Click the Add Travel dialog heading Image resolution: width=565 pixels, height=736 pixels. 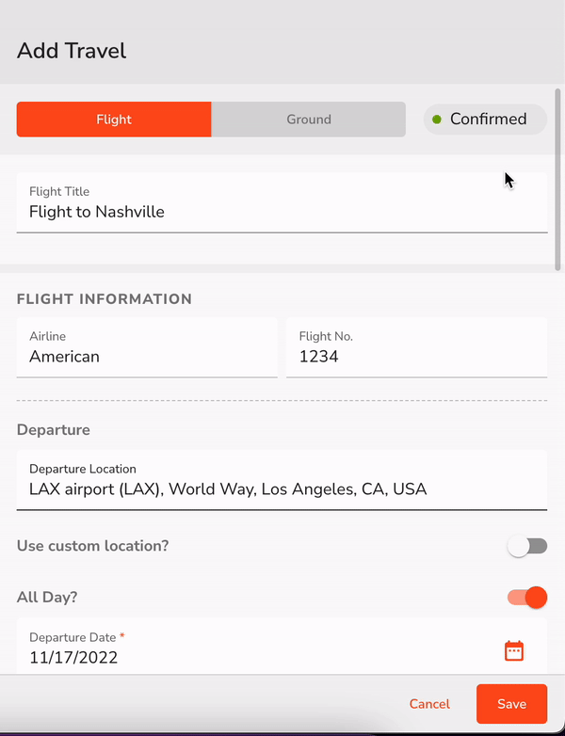72,51
